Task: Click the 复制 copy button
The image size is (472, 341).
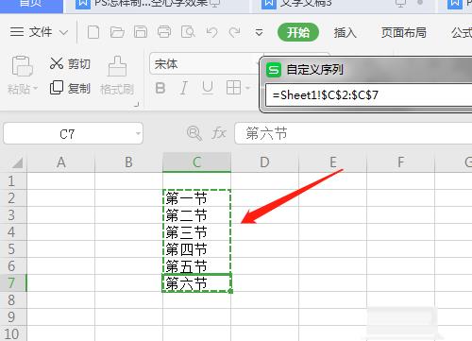Action: coord(70,88)
